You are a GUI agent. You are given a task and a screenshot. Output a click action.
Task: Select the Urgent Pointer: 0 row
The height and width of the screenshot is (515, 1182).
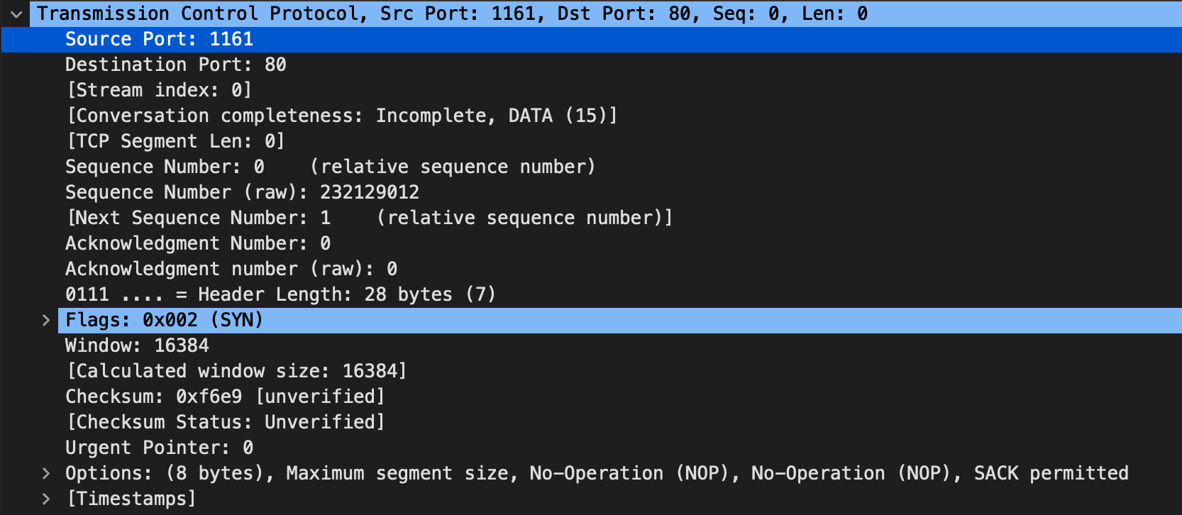coord(591,448)
